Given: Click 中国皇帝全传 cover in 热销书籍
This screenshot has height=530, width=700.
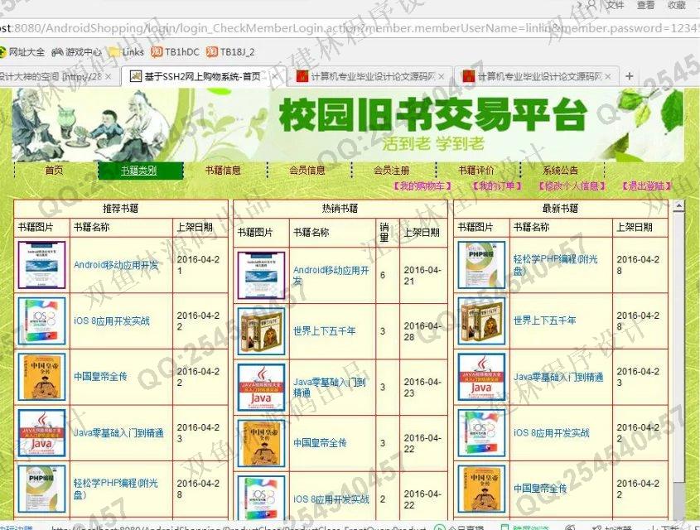Looking at the screenshot, I should pyautogui.click(x=261, y=443).
